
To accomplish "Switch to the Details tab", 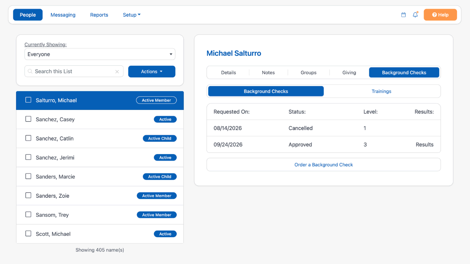I will (228, 73).
